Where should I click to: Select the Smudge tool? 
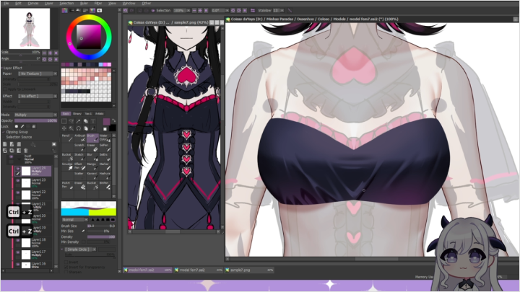[67, 167]
